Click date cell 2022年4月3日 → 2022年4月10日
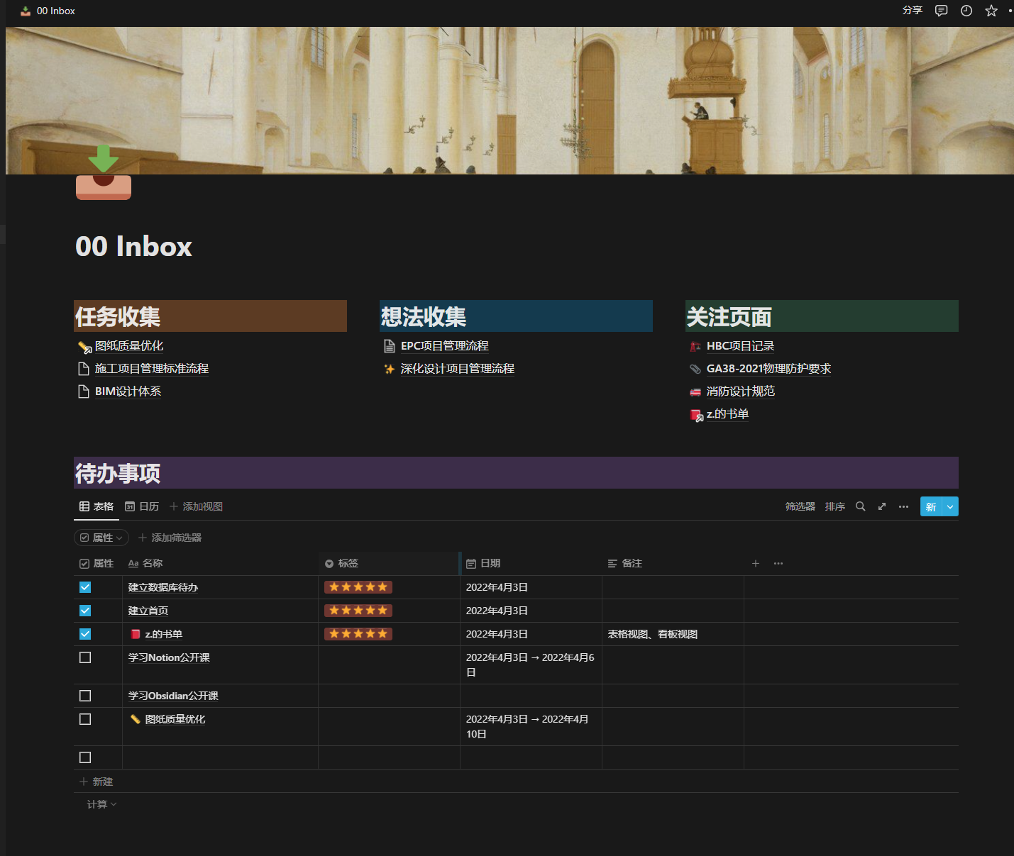The image size is (1014, 856). [531, 727]
